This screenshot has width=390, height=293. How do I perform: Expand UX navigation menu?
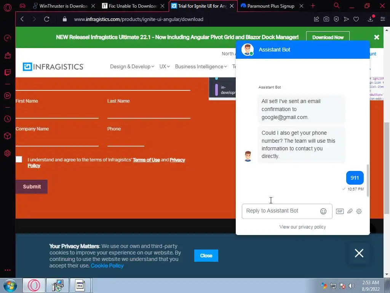pos(165,66)
